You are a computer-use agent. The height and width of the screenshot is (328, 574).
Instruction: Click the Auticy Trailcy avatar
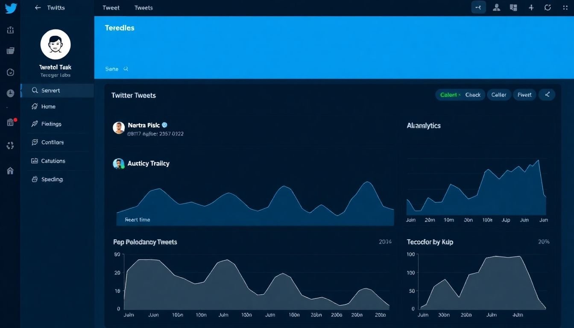tap(119, 164)
